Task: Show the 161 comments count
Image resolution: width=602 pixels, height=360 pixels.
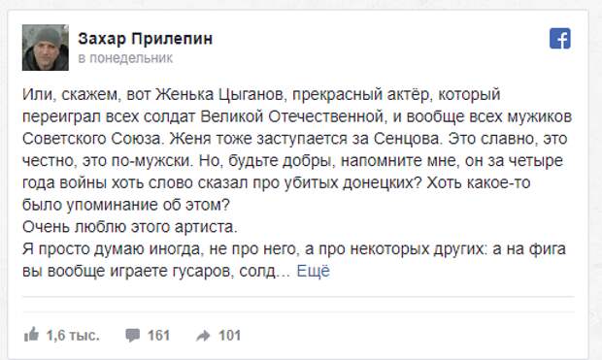Action: click(158, 336)
